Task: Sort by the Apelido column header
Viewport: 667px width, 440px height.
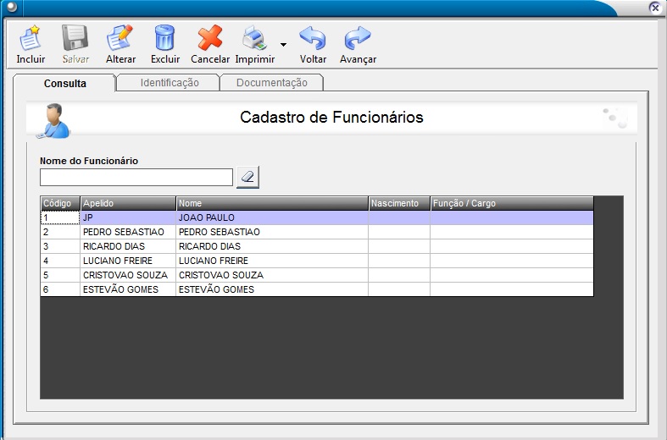Action: coord(128,203)
